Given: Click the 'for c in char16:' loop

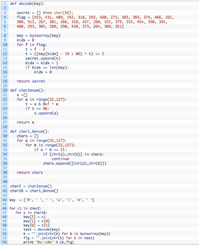Looking at the screenshot, I should click(31, 213).
